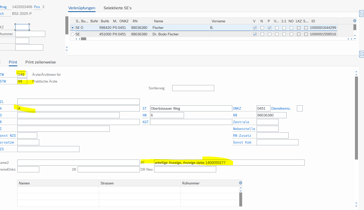Click scroll-up chevron of main form area
Viewport: 364px width, 210px height.
coord(356,72)
